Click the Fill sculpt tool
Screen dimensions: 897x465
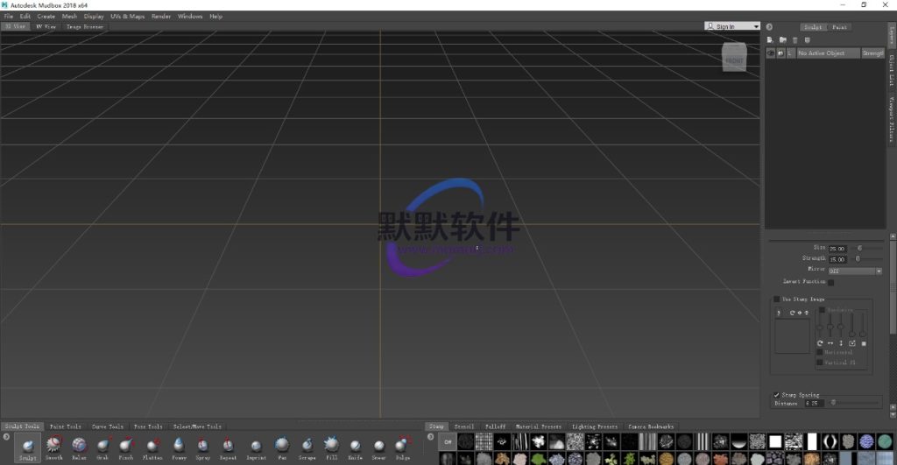[x=331, y=446]
